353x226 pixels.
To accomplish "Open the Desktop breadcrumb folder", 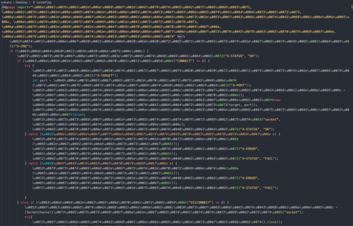I will pyautogui.click(x=22, y=2).
